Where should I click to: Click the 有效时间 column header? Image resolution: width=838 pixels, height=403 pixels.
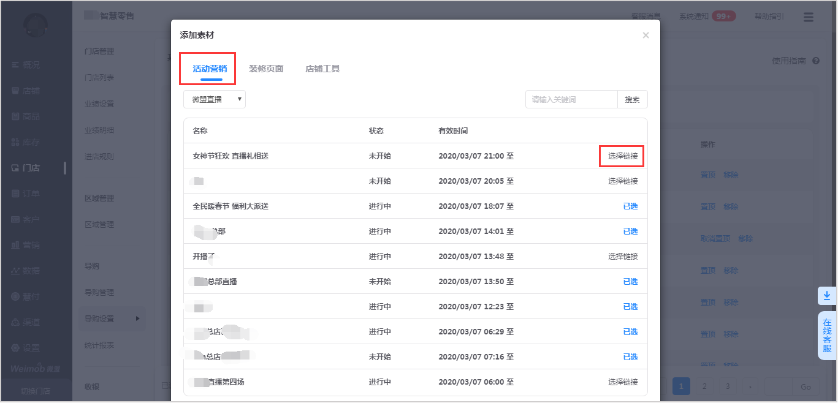tap(453, 131)
